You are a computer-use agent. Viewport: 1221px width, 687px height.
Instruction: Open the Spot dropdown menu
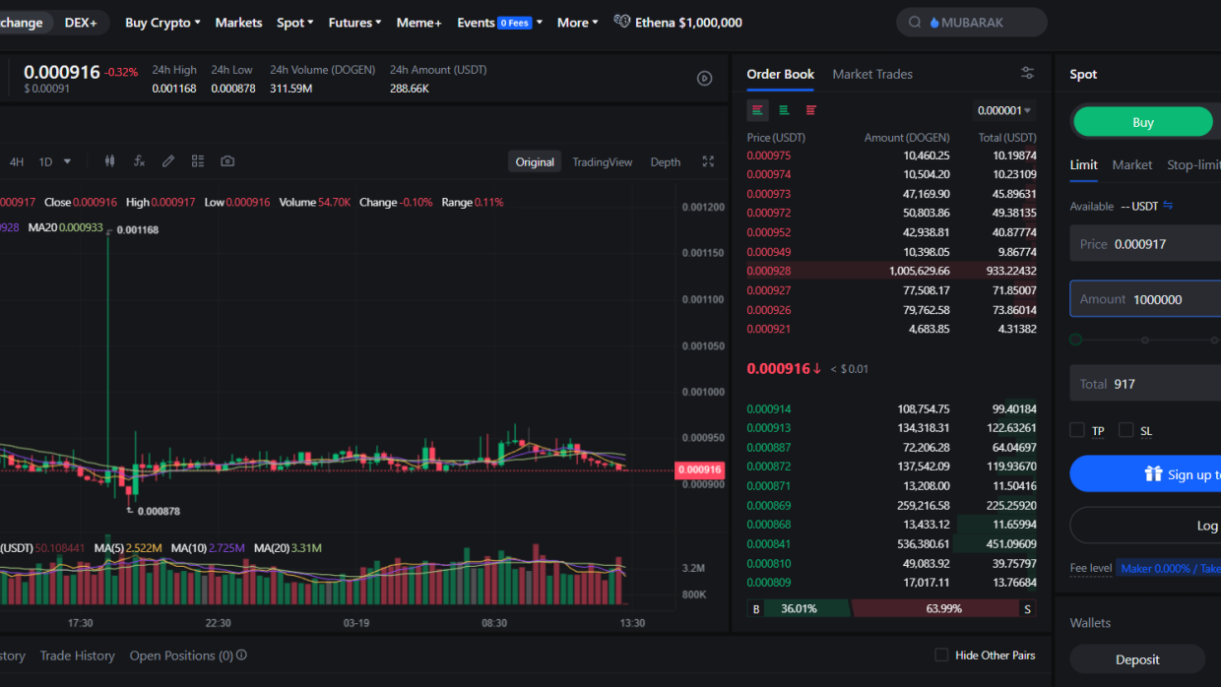295,23
